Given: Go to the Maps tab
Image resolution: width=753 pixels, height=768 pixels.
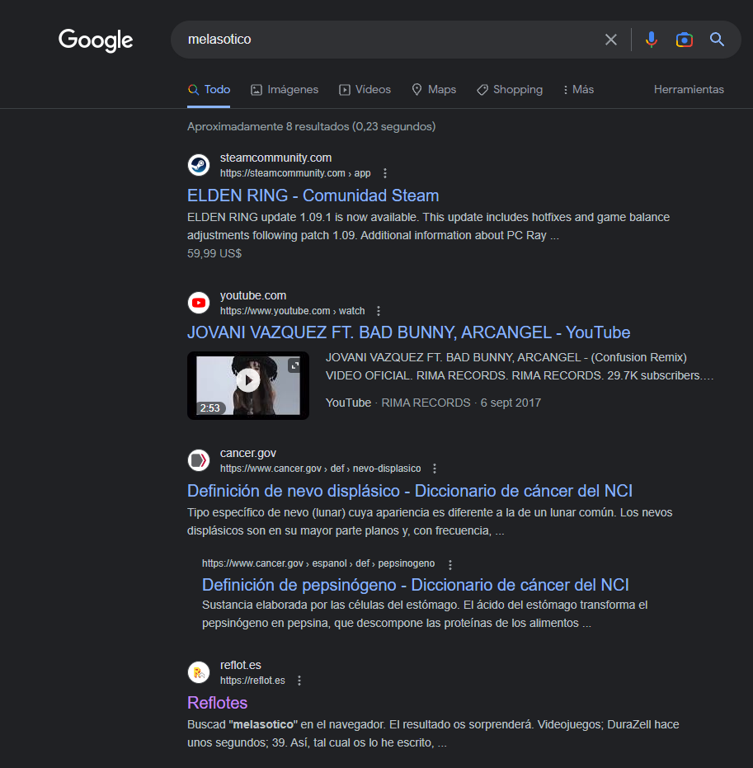Looking at the screenshot, I should 434,90.
